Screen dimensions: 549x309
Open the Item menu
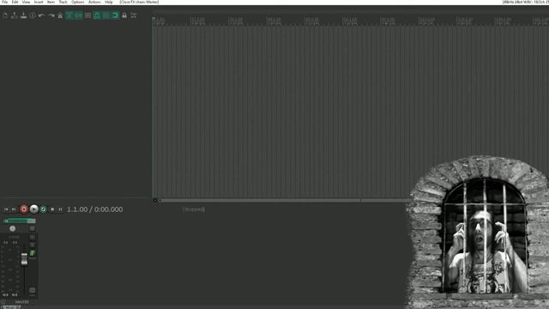point(51,2)
